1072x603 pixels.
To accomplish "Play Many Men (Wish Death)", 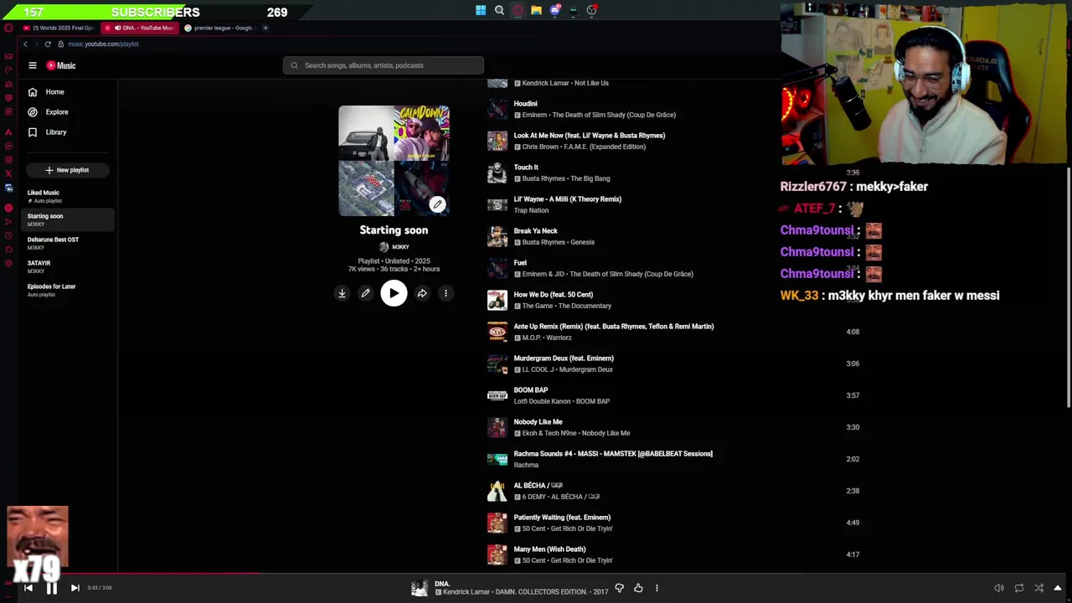I will (x=549, y=549).
